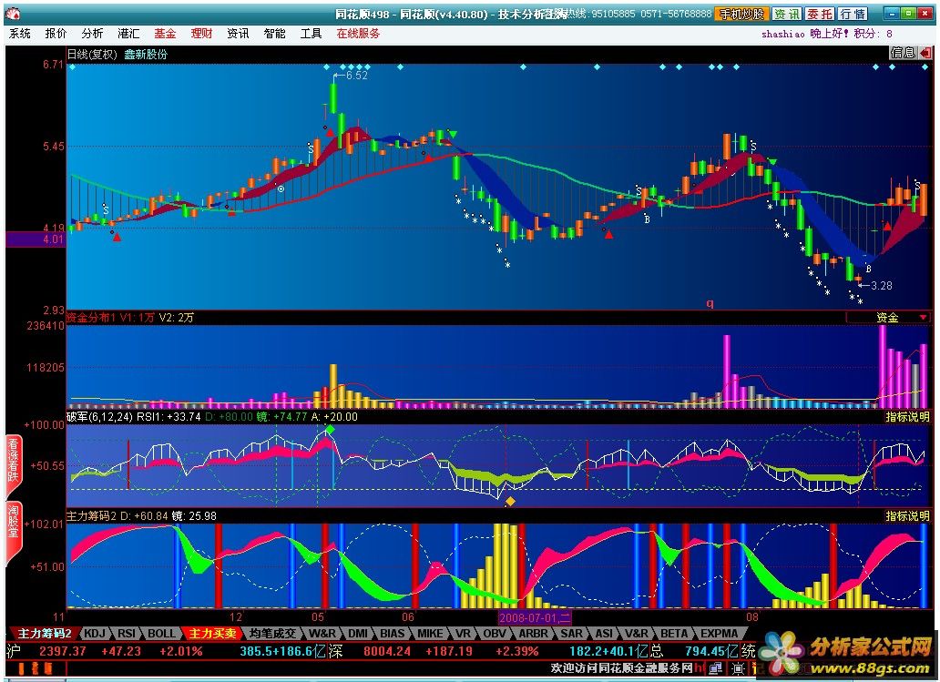The height and width of the screenshot is (682, 940).
Task: Click the 鑫新股份 stock name label
Action: tap(146, 54)
